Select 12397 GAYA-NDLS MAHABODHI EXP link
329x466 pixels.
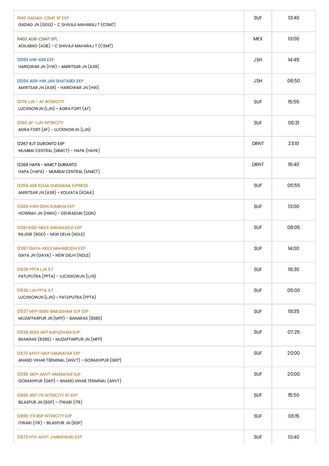point(51,249)
